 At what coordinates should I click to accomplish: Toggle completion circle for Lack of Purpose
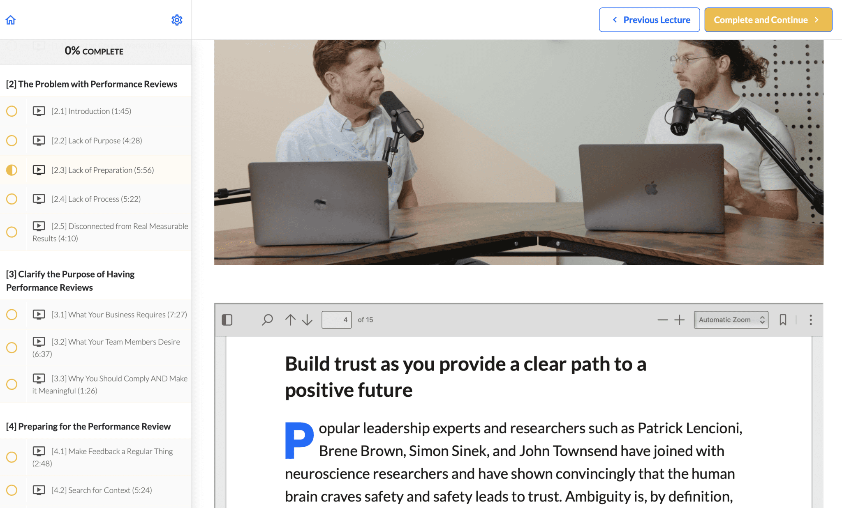coord(12,140)
